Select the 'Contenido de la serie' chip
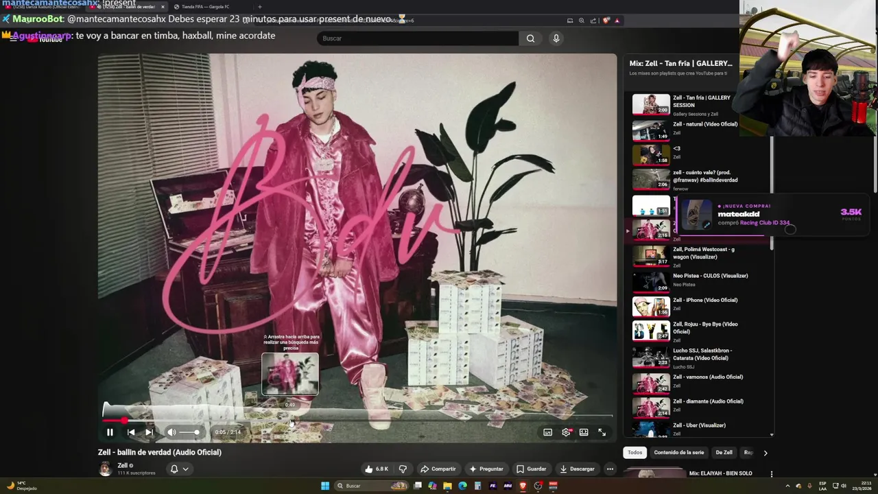The image size is (878, 494). (678, 452)
